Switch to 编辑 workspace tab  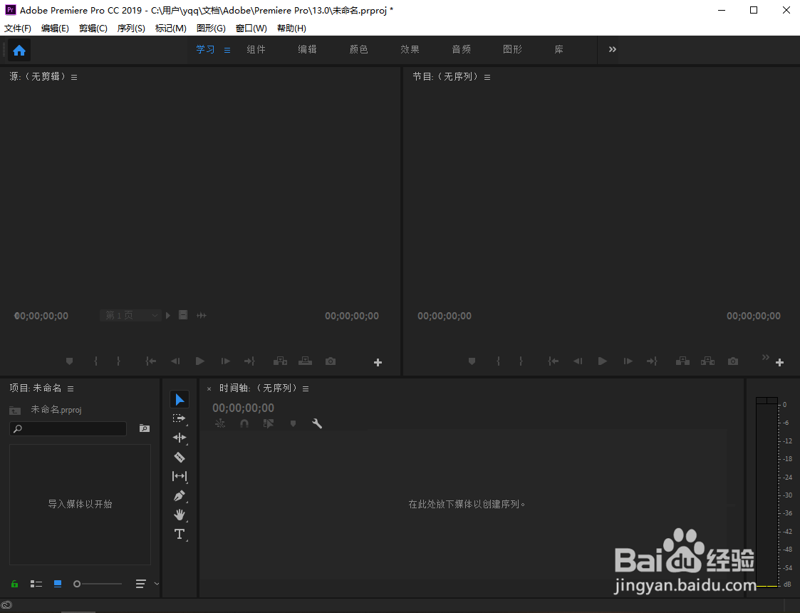307,49
